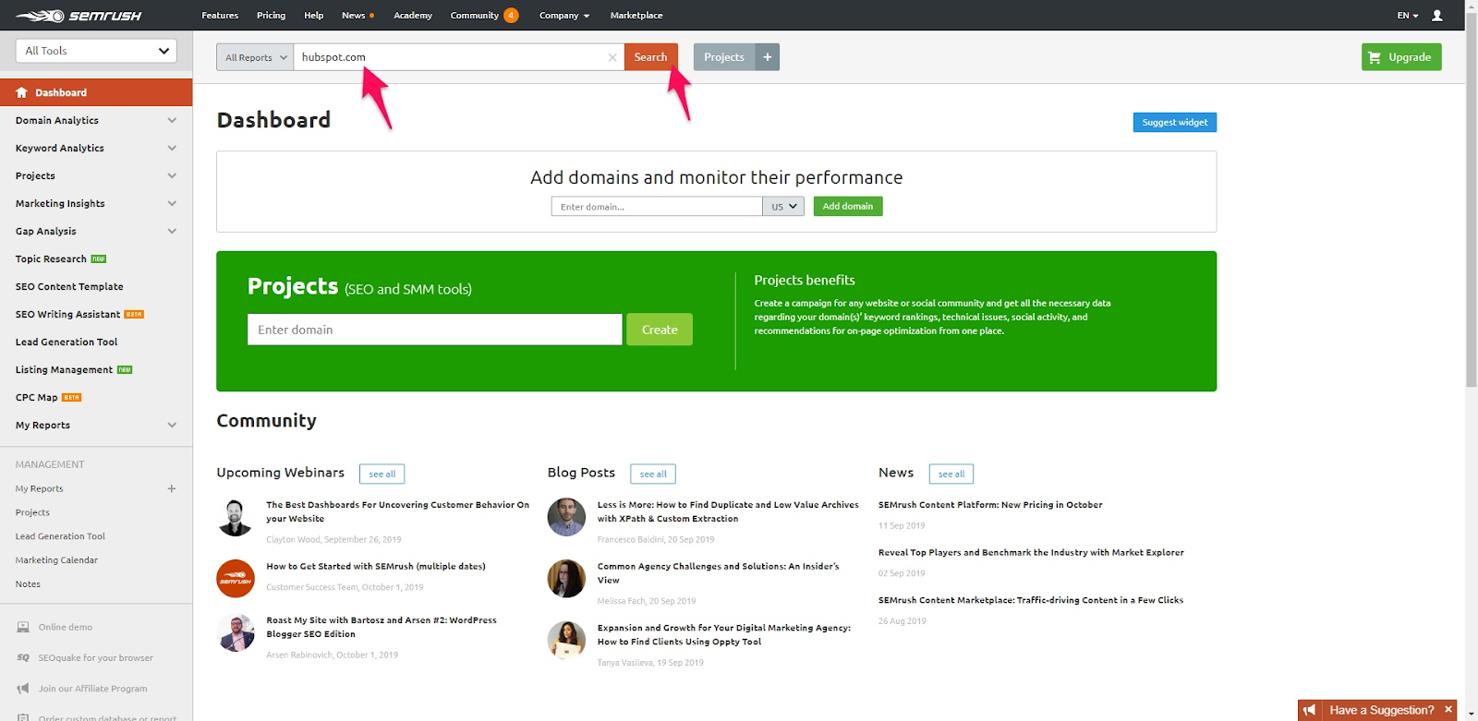Screen dimensions: 1478x721
Task: Open How to Get Started with SEMrush webinar
Action: point(376,567)
